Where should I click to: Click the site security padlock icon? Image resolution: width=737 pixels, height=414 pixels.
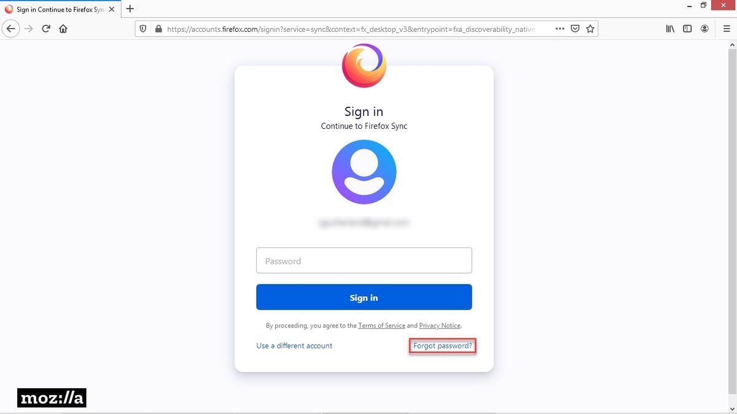(x=158, y=28)
